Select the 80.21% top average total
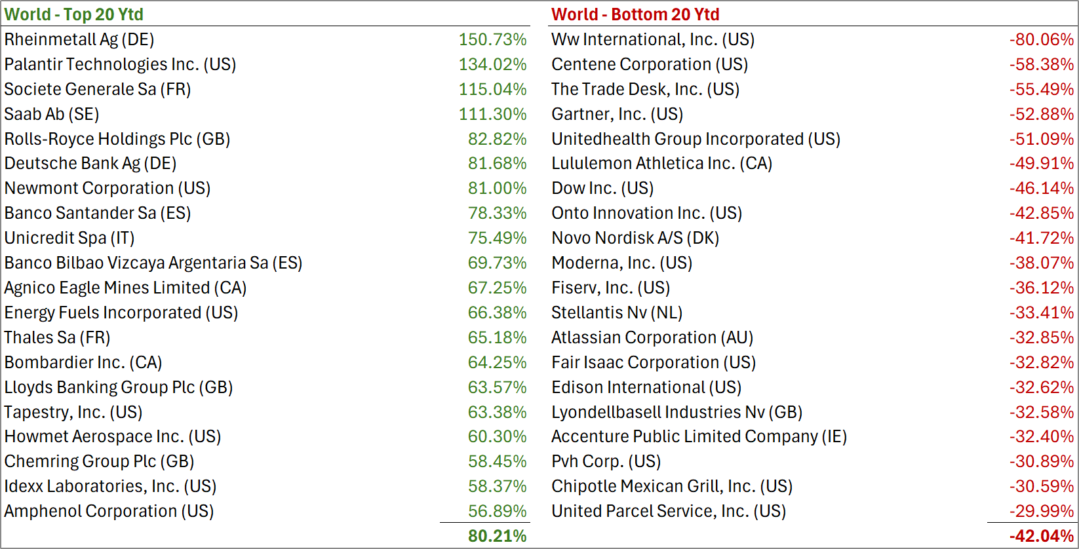This screenshot has height=549, width=1079. click(497, 536)
